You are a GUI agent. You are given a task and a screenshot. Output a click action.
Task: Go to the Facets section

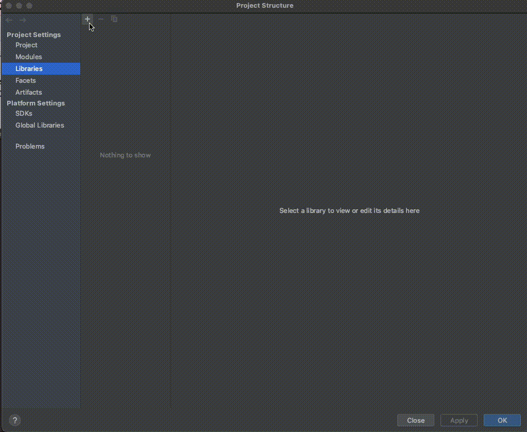point(26,80)
